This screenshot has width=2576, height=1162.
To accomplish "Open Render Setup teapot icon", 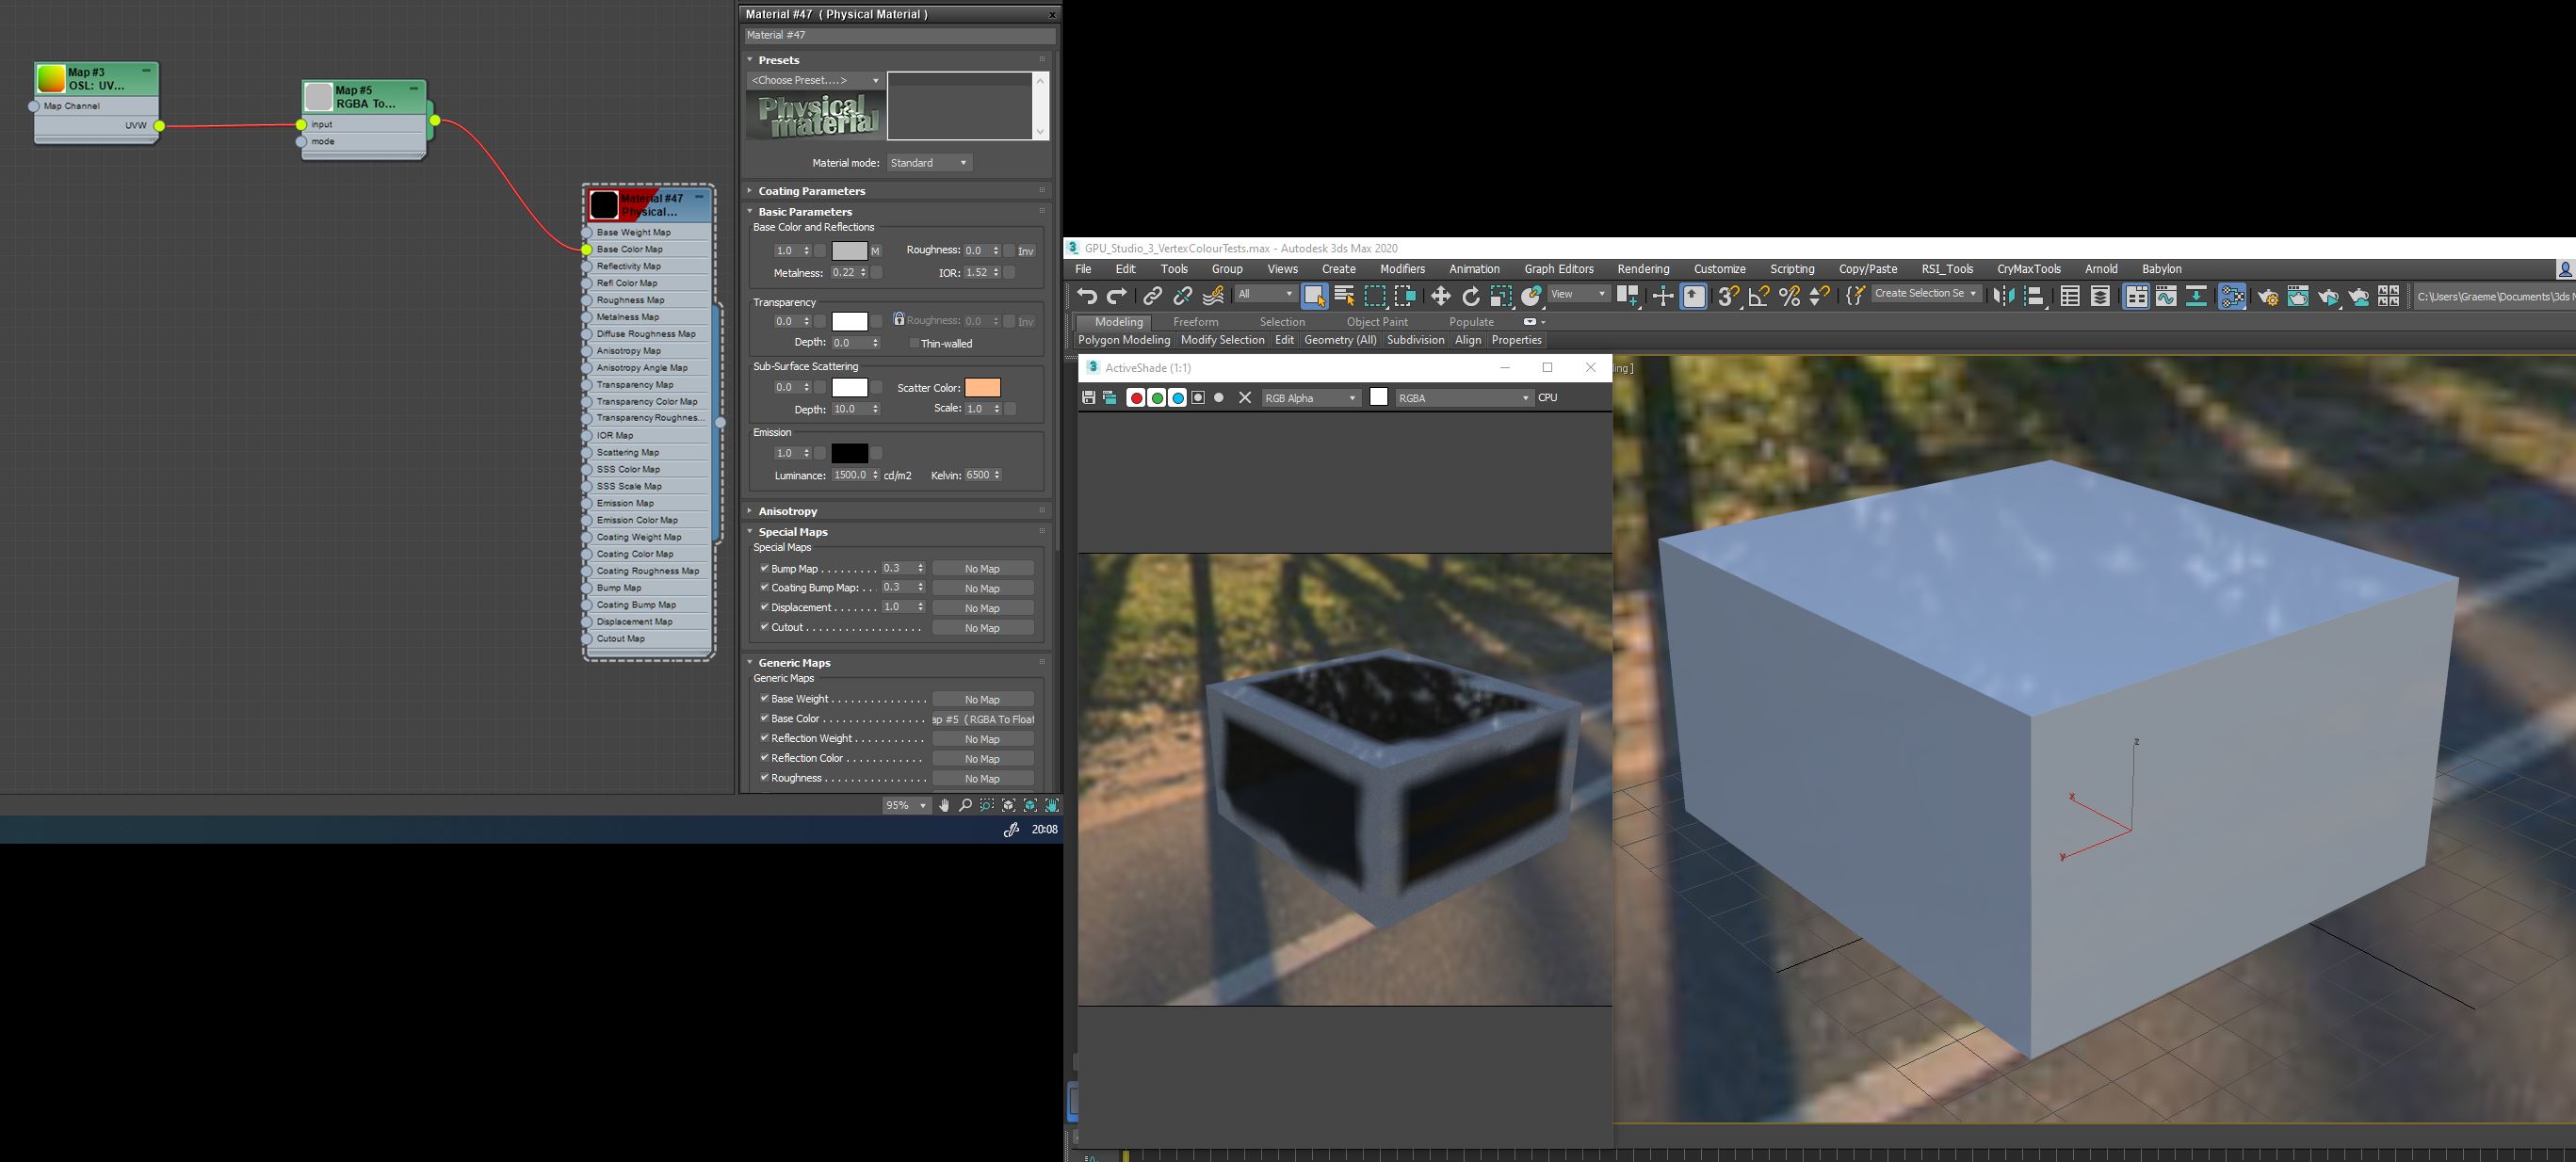I will [x=2267, y=296].
